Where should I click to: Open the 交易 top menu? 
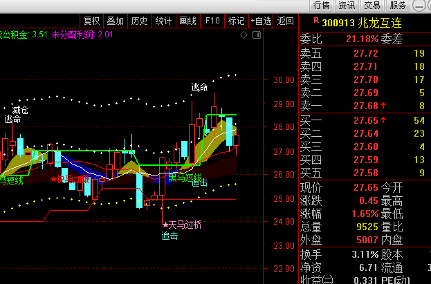point(372,6)
